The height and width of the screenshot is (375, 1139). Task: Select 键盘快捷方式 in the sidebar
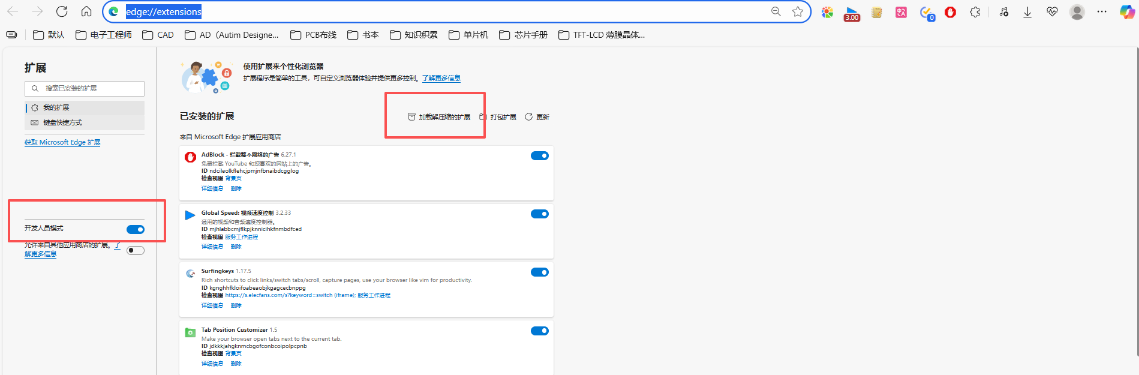tap(85, 122)
